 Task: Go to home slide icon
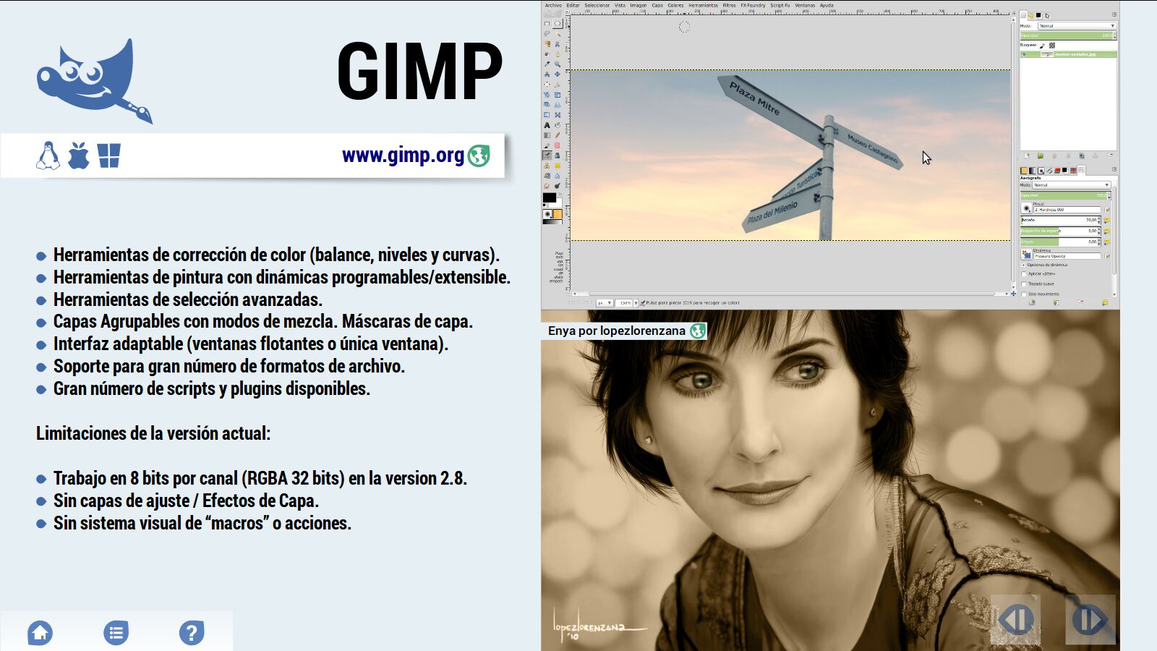40,632
